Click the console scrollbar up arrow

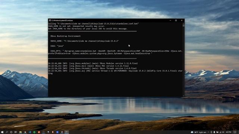pyautogui.click(x=183, y=23)
